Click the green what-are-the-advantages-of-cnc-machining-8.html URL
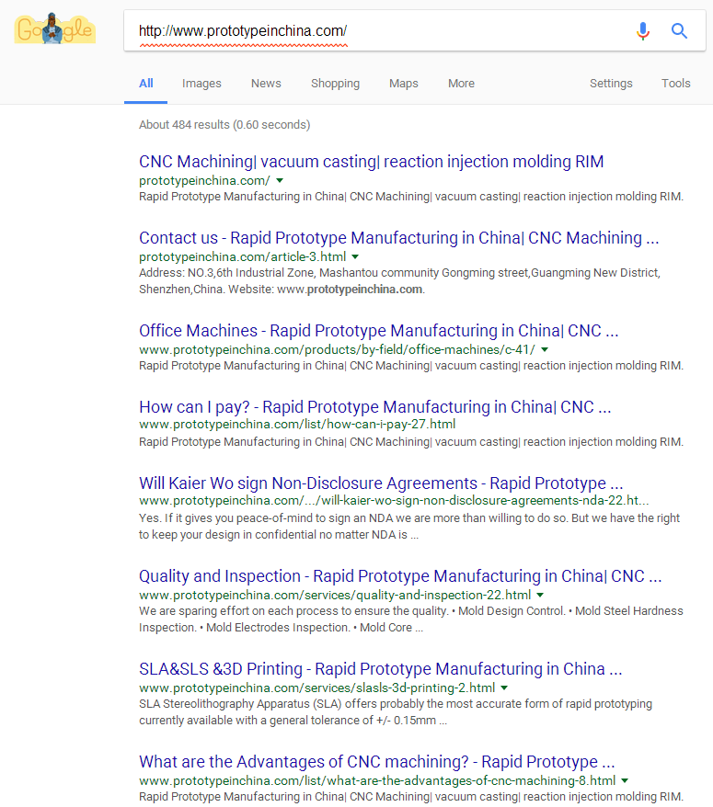713x807 pixels. tap(377, 780)
